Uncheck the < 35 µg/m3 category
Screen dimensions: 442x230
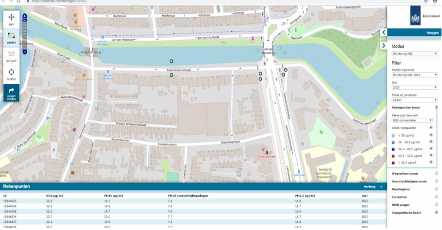pyautogui.click(x=431, y=135)
